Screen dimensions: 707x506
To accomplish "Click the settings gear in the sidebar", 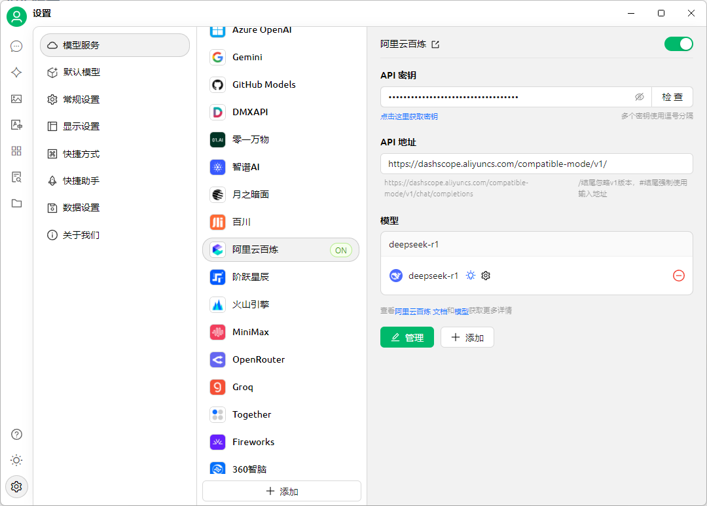I will [x=16, y=486].
